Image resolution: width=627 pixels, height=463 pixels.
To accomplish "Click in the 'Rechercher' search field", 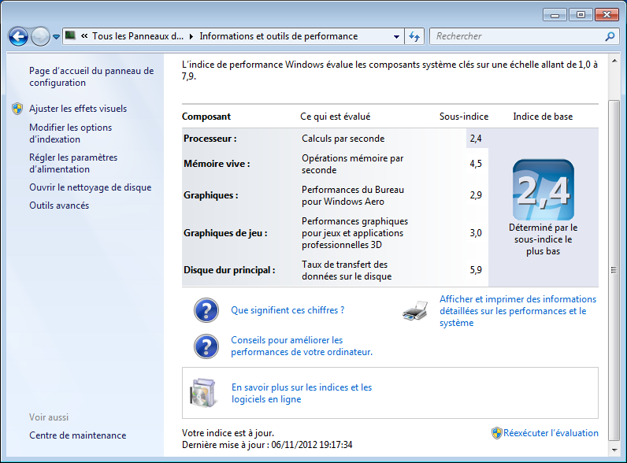I will pyautogui.click(x=516, y=36).
